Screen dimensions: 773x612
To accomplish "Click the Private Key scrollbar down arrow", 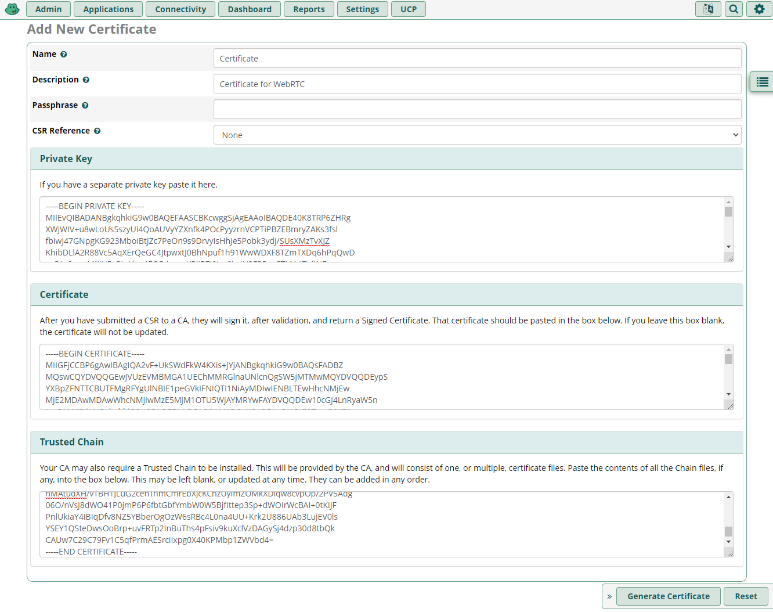I will click(729, 246).
